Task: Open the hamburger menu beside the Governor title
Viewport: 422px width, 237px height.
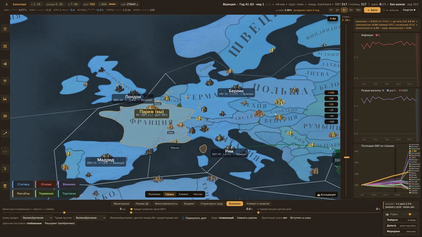Action: [7, 4]
